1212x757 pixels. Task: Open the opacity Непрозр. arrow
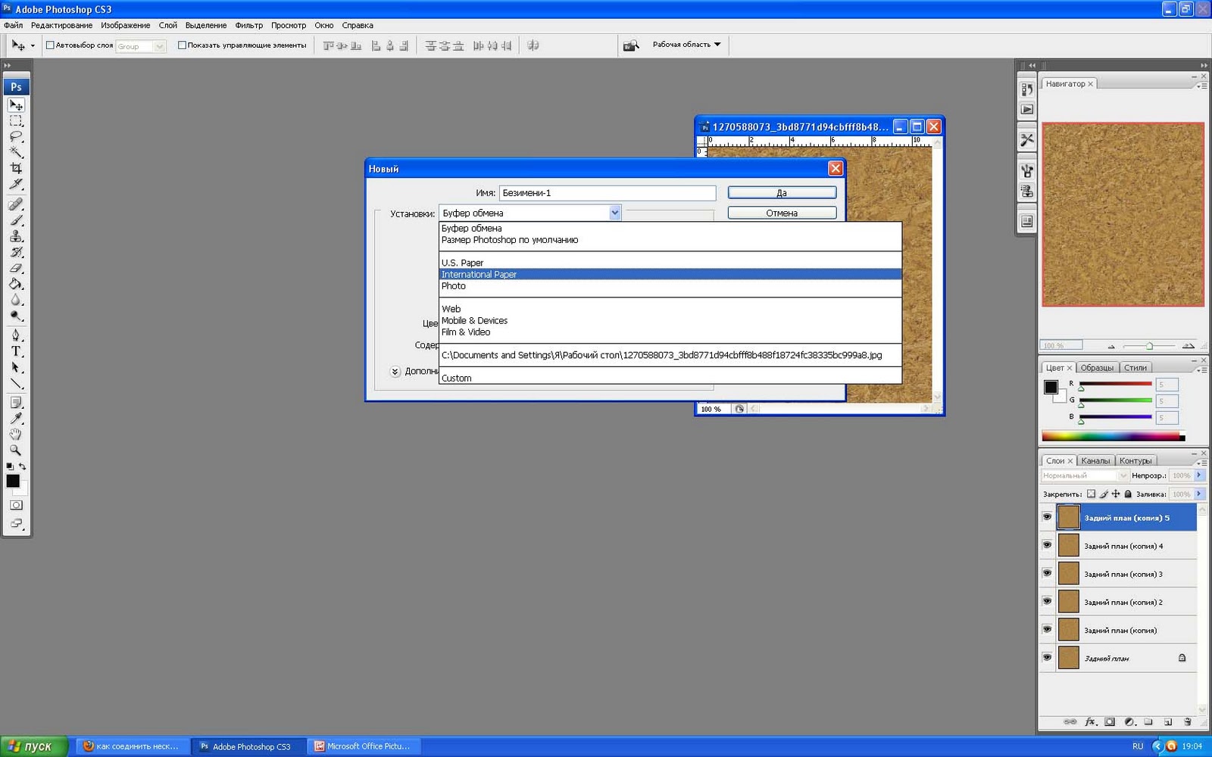point(1198,475)
